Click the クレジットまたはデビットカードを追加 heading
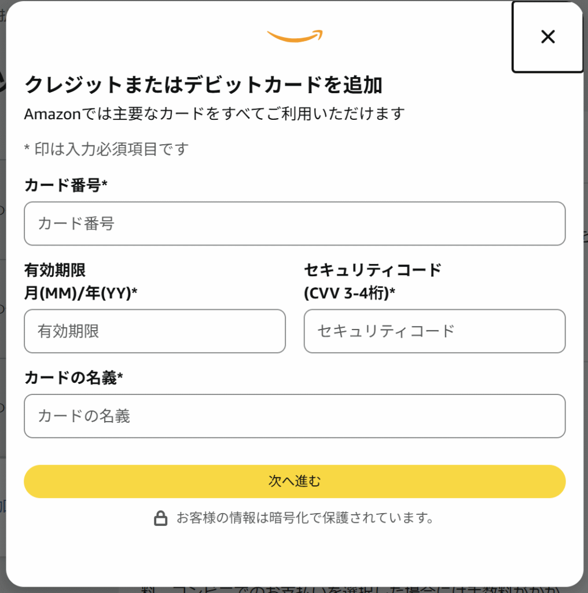The height and width of the screenshot is (593, 588). (x=203, y=85)
